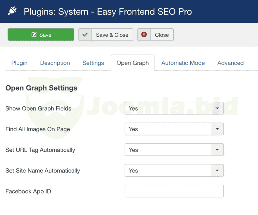The image size is (258, 215).
Task: Click the Facebook App ID text field
Action: (x=174, y=191)
